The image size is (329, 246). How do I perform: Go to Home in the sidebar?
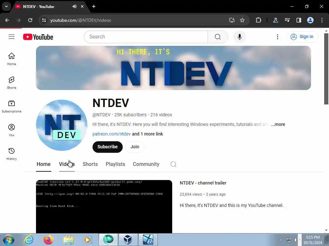click(x=12, y=59)
